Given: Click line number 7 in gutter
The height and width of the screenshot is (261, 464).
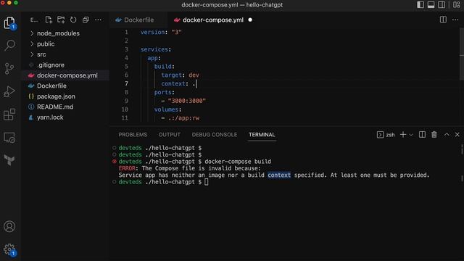Looking at the screenshot, I should [x=126, y=84].
